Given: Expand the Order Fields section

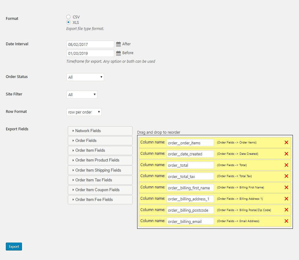Looking at the screenshot, I should pos(100,140).
